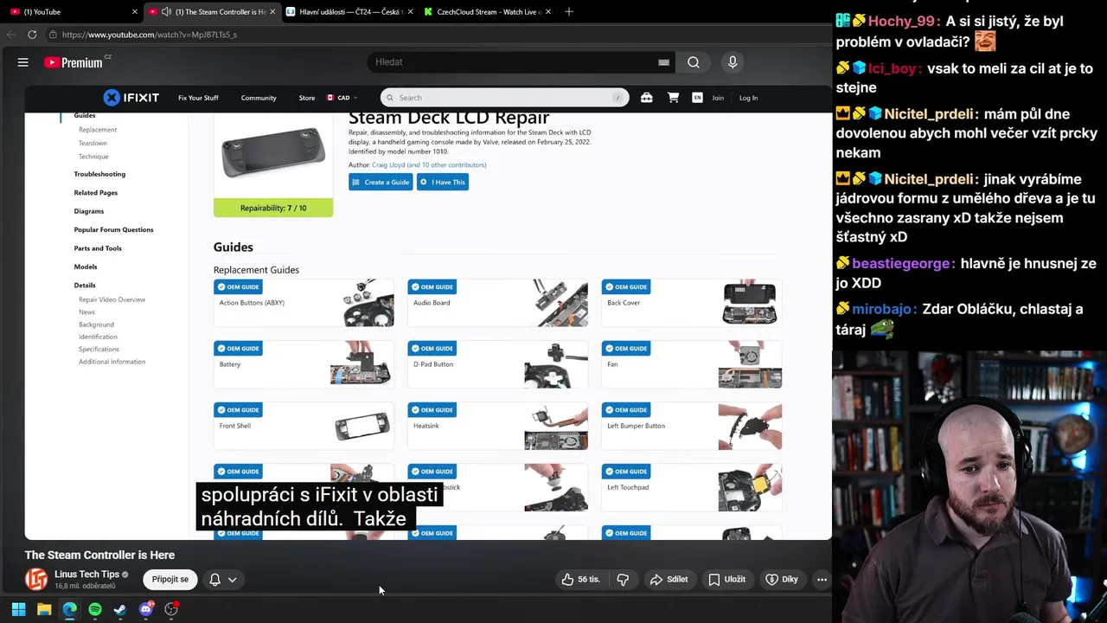Go back with the browser back arrow

(x=10, y=35)
